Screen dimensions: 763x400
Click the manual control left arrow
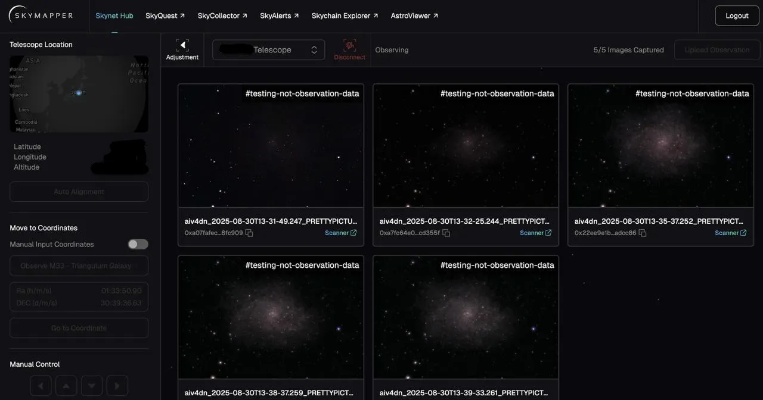click(x=41, y=386)
